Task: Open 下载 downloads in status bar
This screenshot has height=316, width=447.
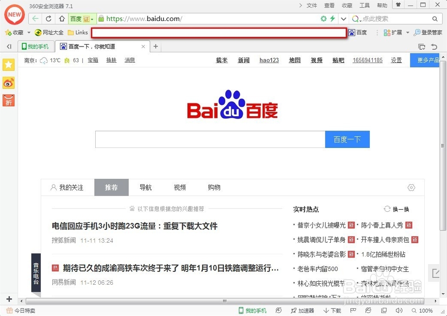Action: pos(333,311)
